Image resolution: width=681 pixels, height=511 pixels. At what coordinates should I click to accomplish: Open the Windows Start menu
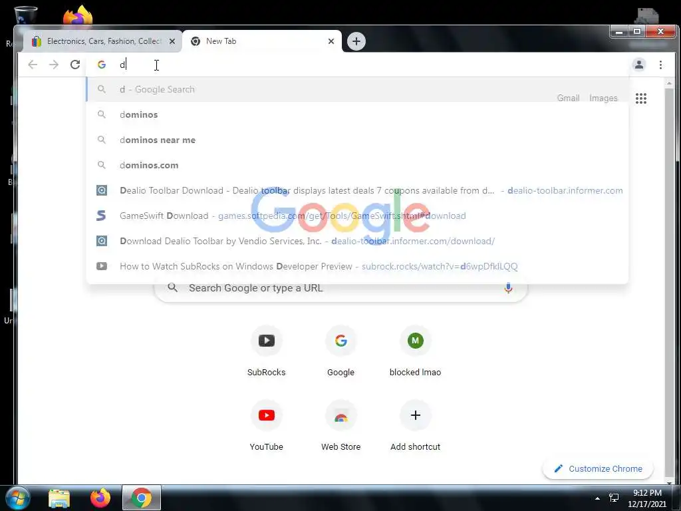click(x=18, y=498)
